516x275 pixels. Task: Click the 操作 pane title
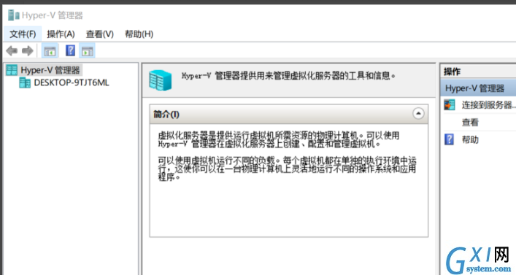(x=452, y=71)
